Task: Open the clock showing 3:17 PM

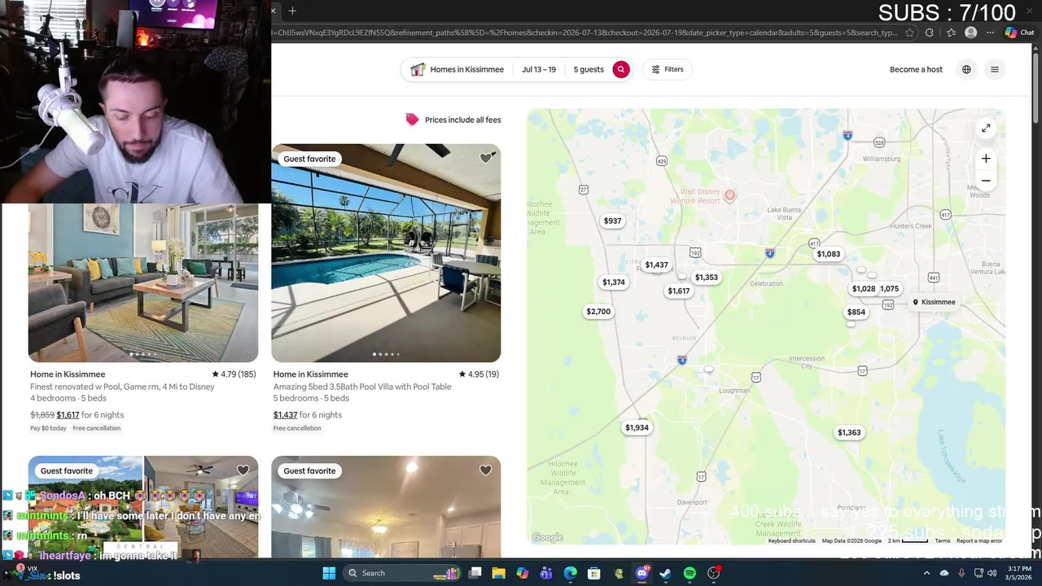Action: pyautogui.click(x=1018, y=573)
